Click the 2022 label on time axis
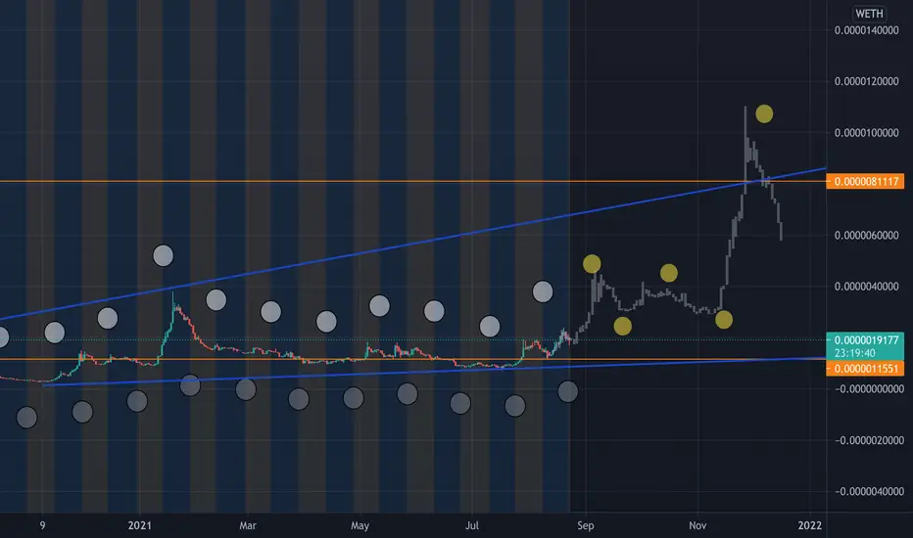This screenshot has width=913, height=538. [x=809, y=525]
